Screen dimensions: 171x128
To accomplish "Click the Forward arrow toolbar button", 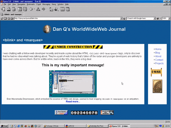I will pos(44,9).
